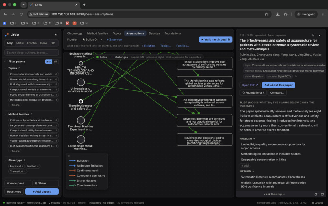Viewport: 328px width, 206px height.
Task: Click the edit pencil icon beside paper header
Action: (313, 35)
